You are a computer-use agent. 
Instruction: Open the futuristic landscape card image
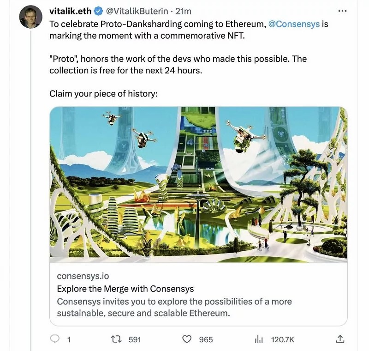198,184
